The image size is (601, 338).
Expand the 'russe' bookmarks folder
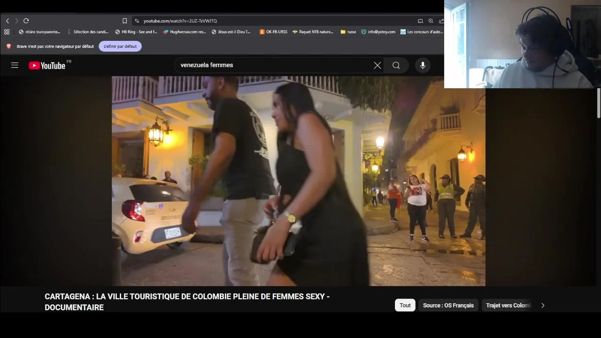coord(348,32)
